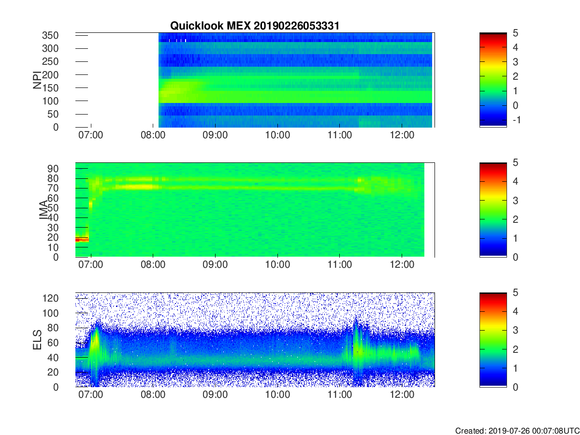This screenshot has width=580, height=435.
Task: Click the 5 value on NPI colorbar
Action: pyautogui.click(x=515, y=33)
